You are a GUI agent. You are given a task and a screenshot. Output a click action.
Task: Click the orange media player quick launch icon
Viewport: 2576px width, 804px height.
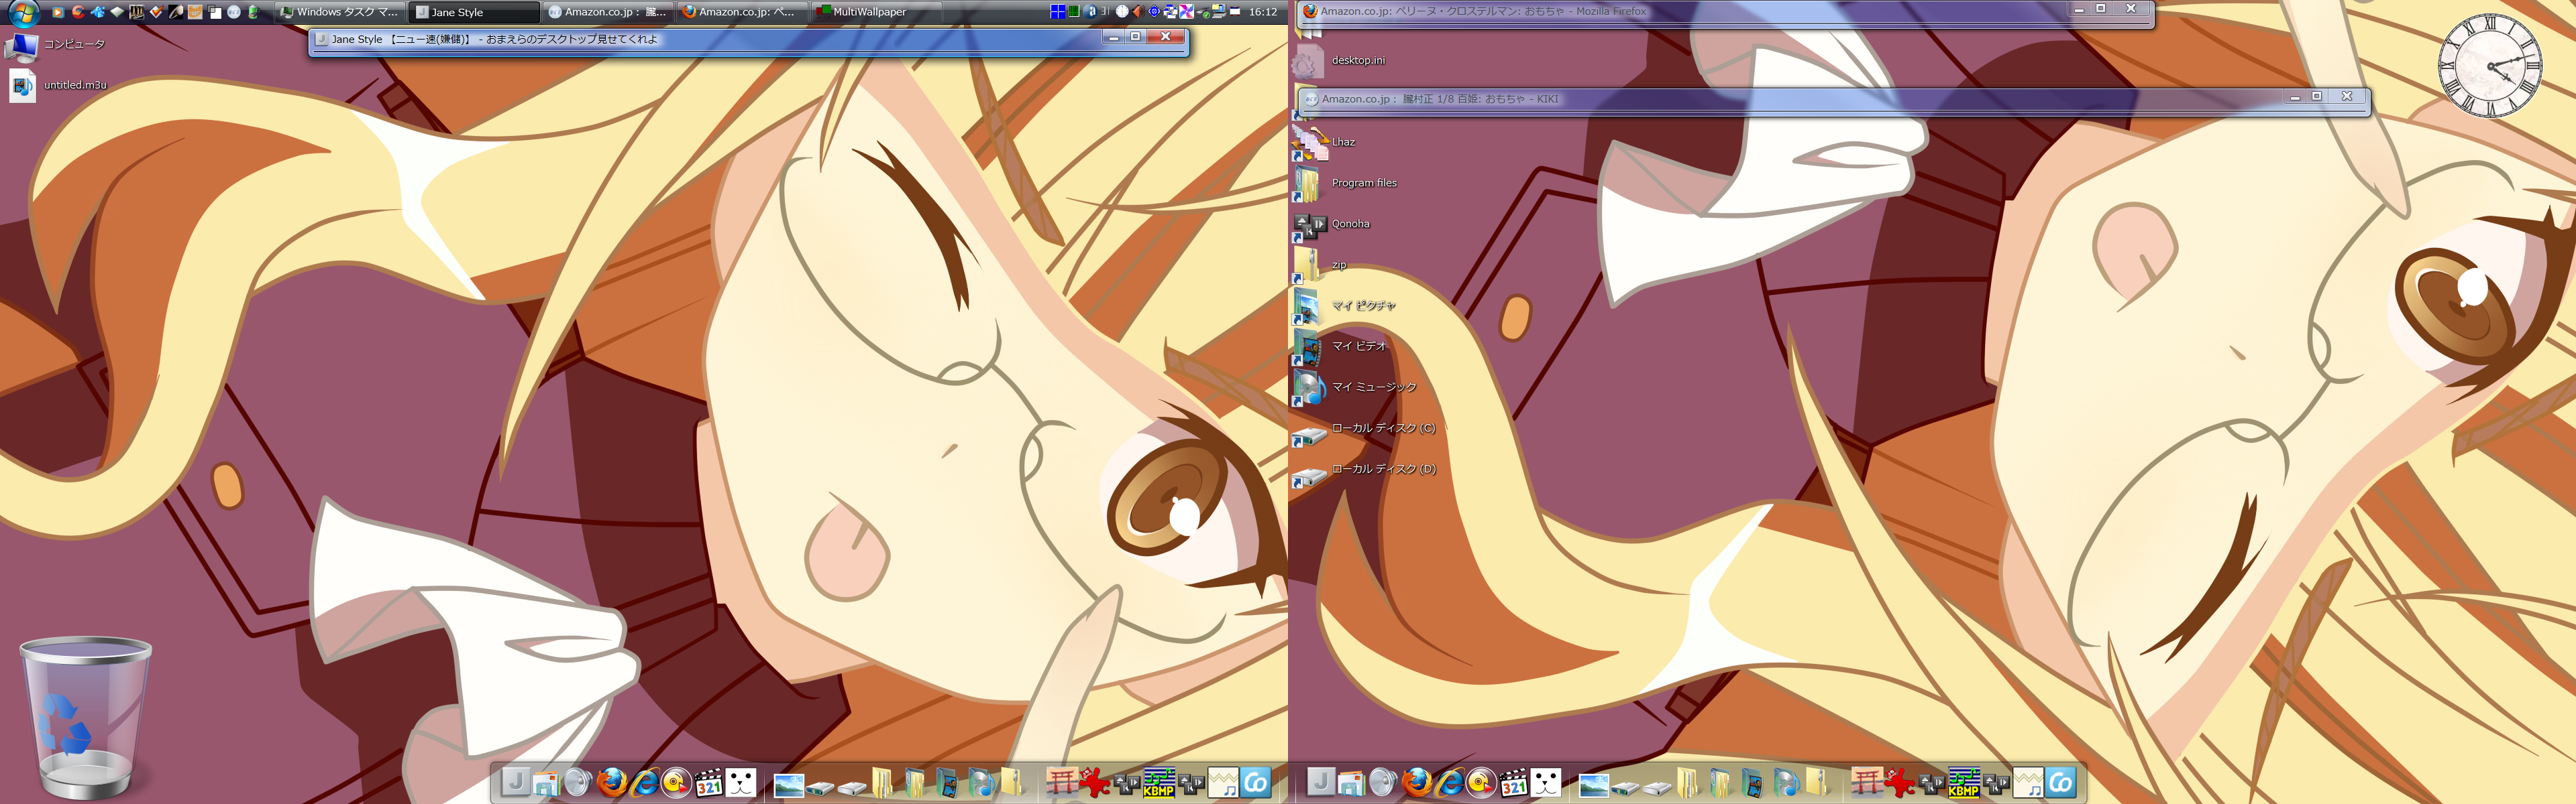(x=58, y=12)
